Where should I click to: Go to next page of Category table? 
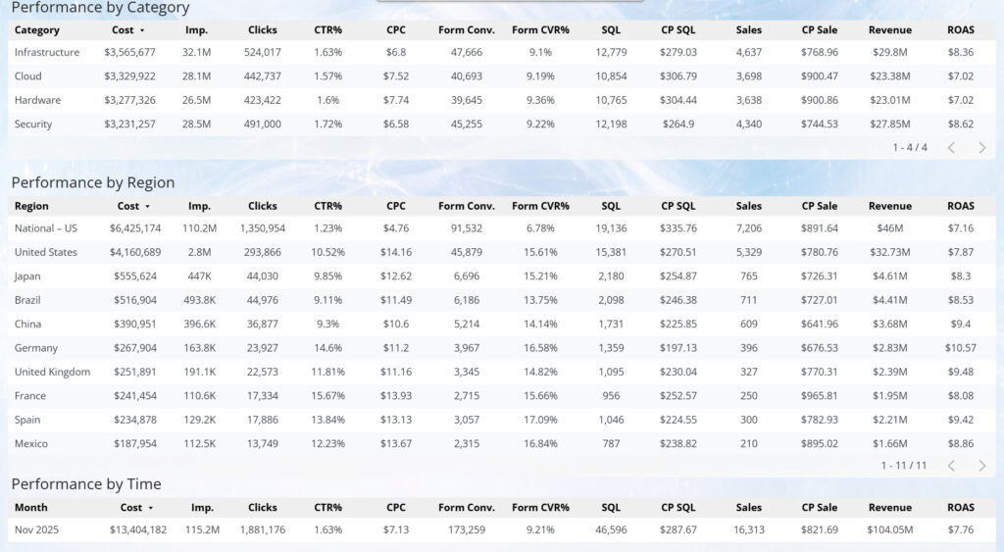[x=981, y=147]
